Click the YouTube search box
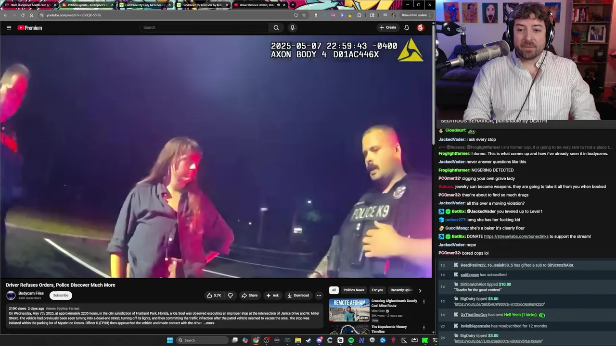The image size is (616, 346). [205, 27]
